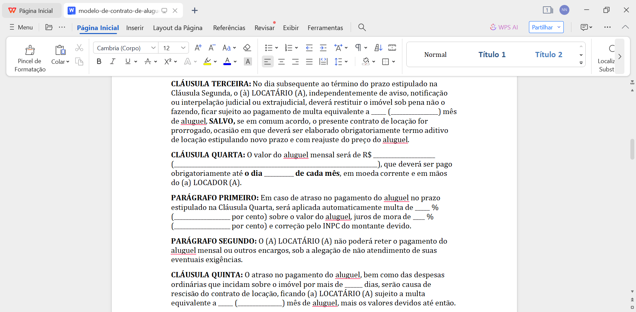Screen dimensions: 636x312
Task: Open the search magnifier icon
Action: pyautogui.click(x=362, y=27)
